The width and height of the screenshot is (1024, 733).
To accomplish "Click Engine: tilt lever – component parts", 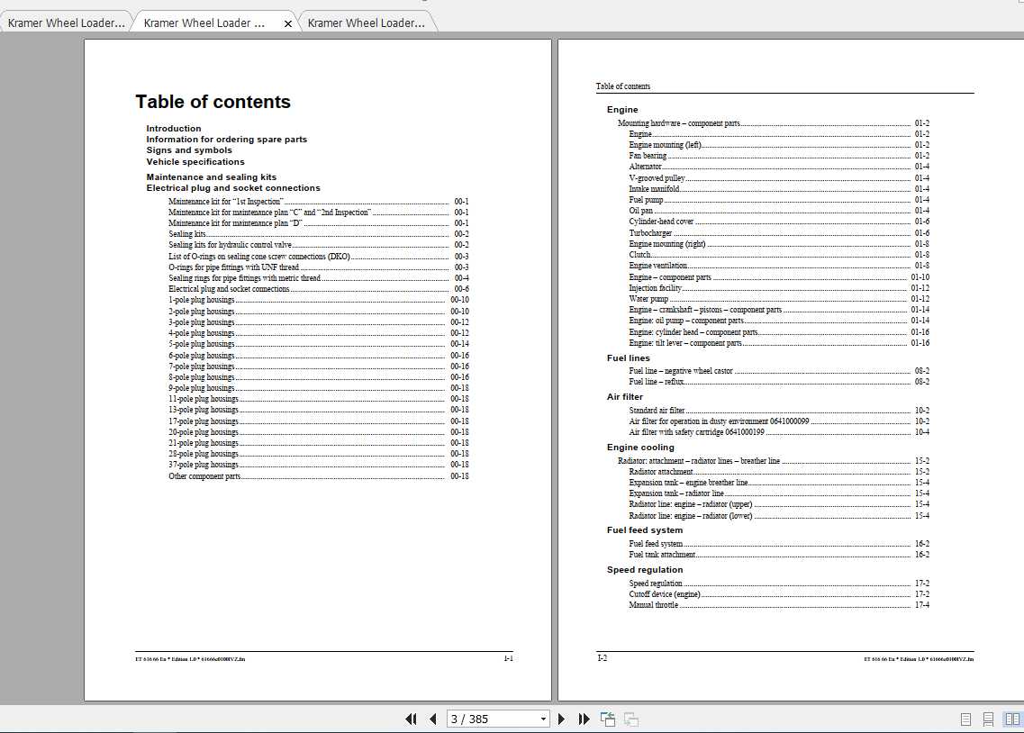I will (779, 343).
